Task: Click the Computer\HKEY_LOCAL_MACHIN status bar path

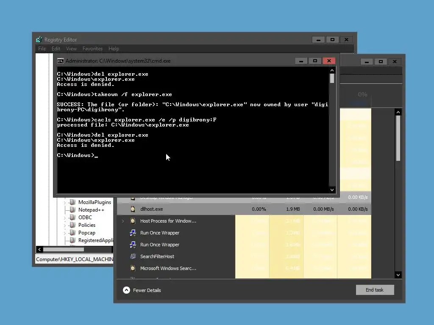Action: coord(75,259)
